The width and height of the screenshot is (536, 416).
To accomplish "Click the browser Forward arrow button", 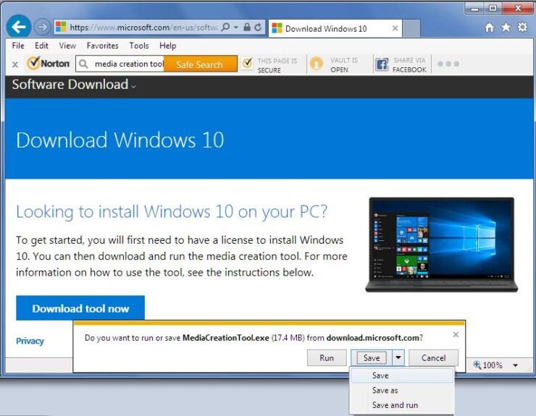I will pyautogui.click(x=41, y=27).
